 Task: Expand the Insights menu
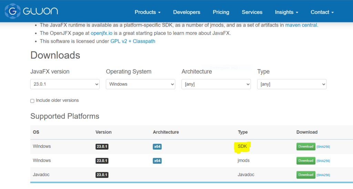point(286,12)
